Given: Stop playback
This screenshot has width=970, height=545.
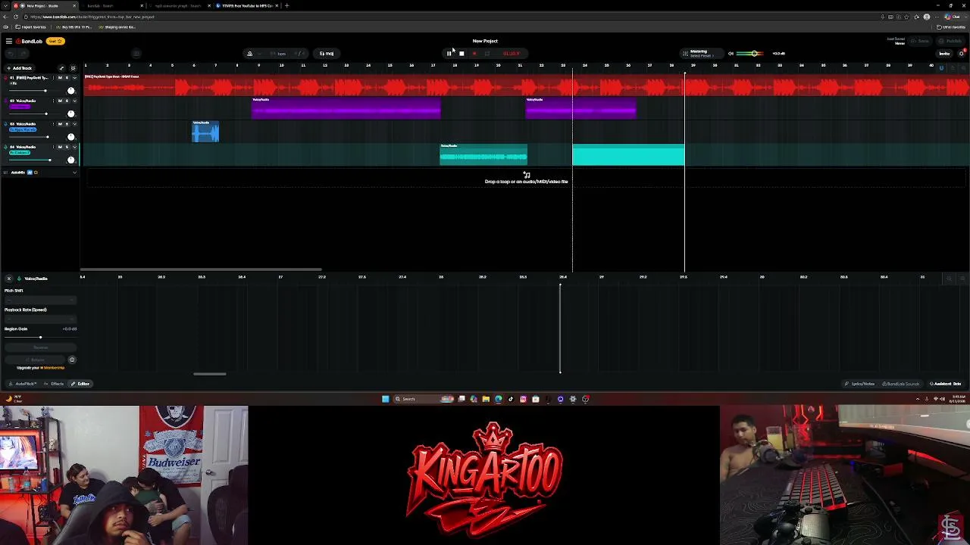Looking at the screenshot, I should coord(462,54).
